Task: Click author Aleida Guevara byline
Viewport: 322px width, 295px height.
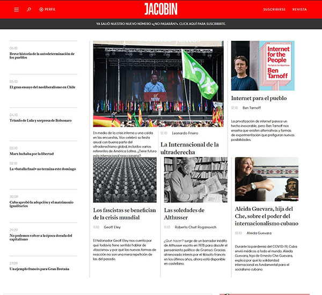Action: (259, 233)
